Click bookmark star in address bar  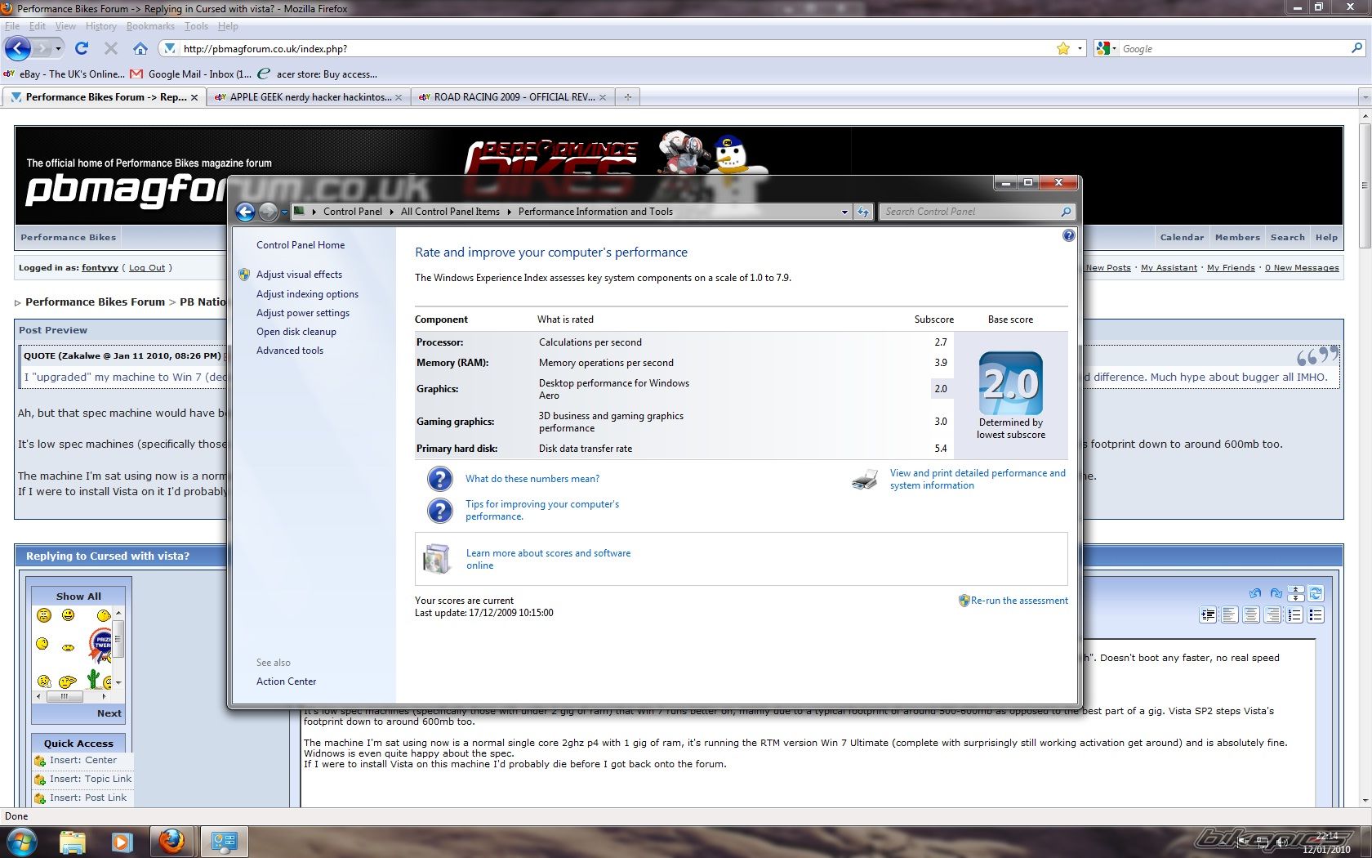click(x=1062, y=48)
